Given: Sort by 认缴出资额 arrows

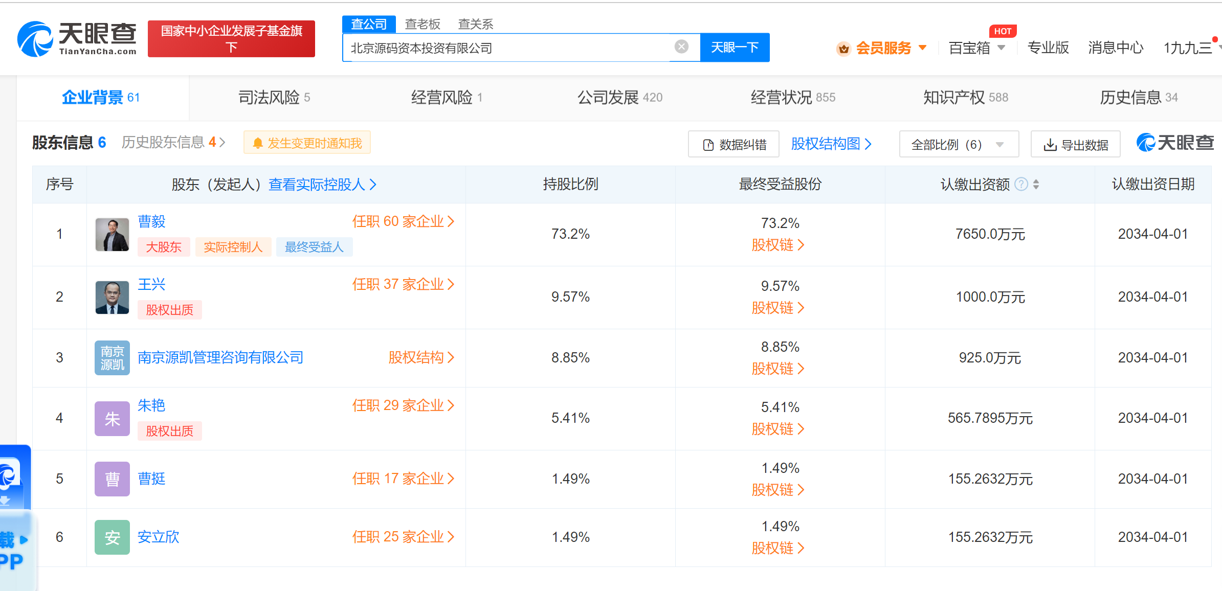Looking at the screenshot, I should coord(1036,184).
